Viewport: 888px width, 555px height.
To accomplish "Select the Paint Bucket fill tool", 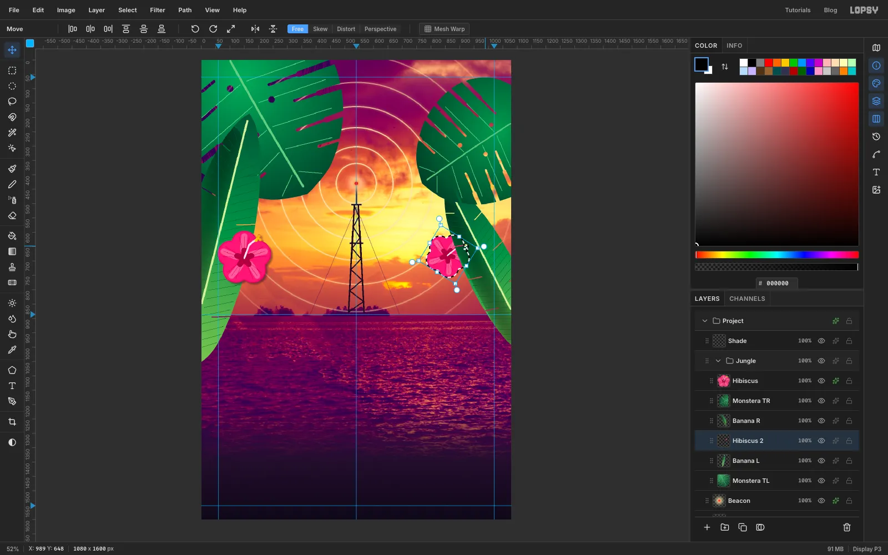I will tap(12, 236).
